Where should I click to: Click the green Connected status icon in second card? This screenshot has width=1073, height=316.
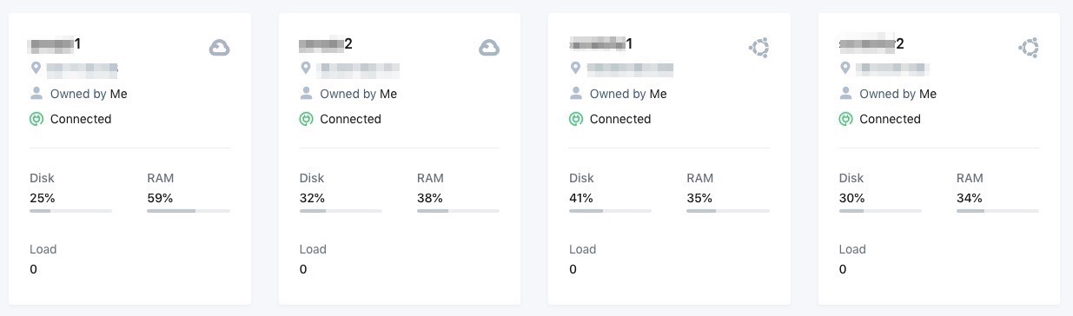click(306, 119)
